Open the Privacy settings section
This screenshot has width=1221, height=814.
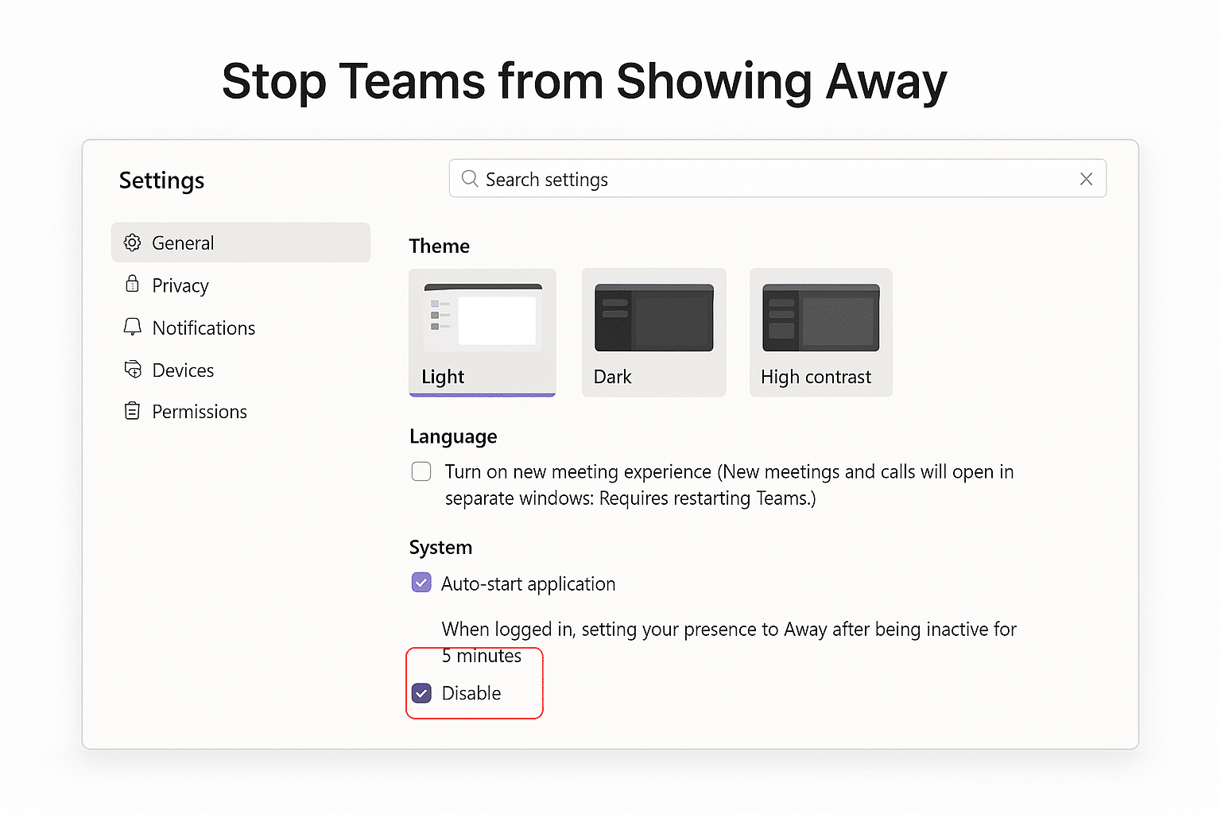point(241,285)
